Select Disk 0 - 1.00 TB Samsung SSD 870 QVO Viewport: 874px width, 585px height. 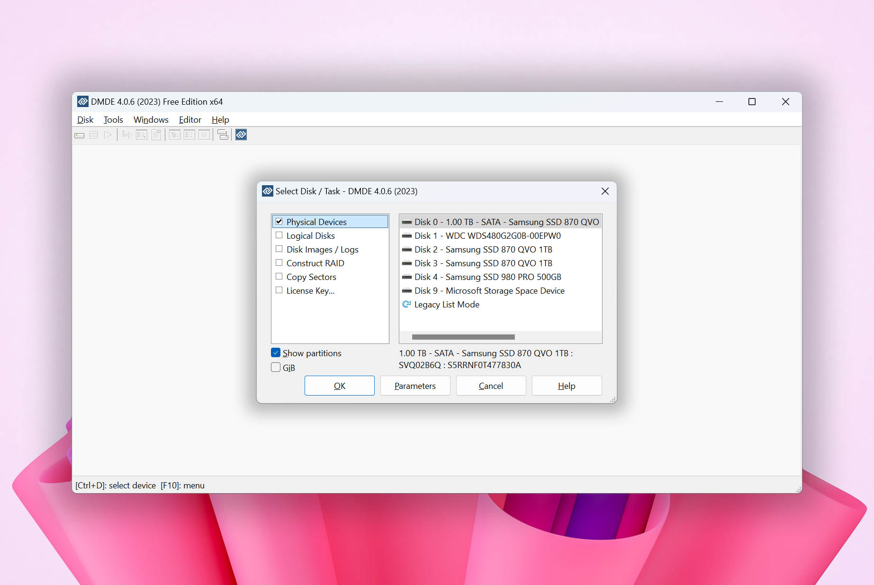pos(501,222)
